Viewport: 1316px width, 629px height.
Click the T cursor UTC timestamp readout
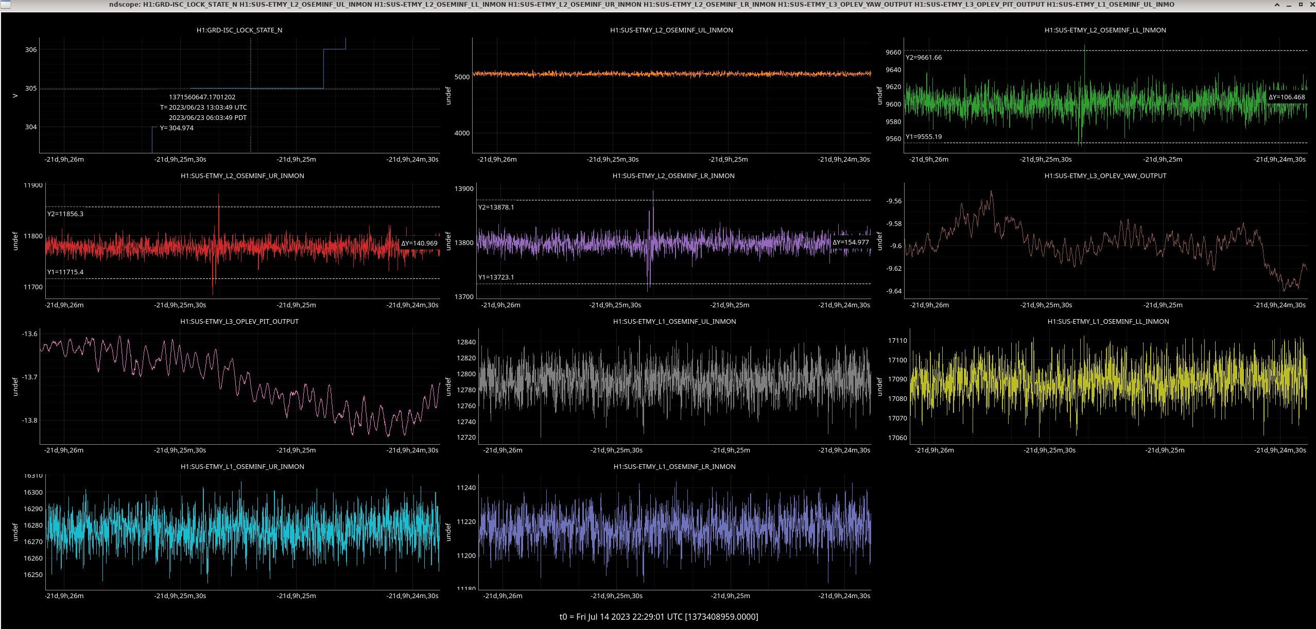point(203,108)
